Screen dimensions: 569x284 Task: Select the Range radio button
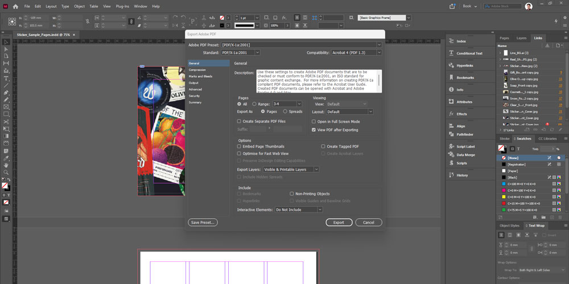(254, 104)
